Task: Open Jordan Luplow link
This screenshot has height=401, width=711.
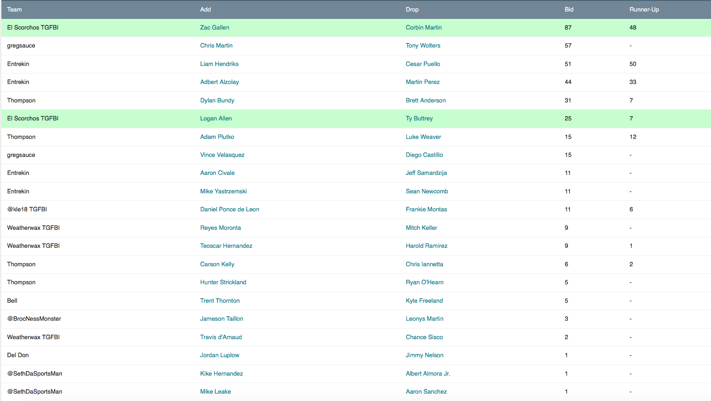Action: pyautogui.click(x=220, y=355)
